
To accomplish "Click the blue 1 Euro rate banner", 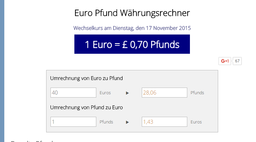I will (x=132, y=44).
